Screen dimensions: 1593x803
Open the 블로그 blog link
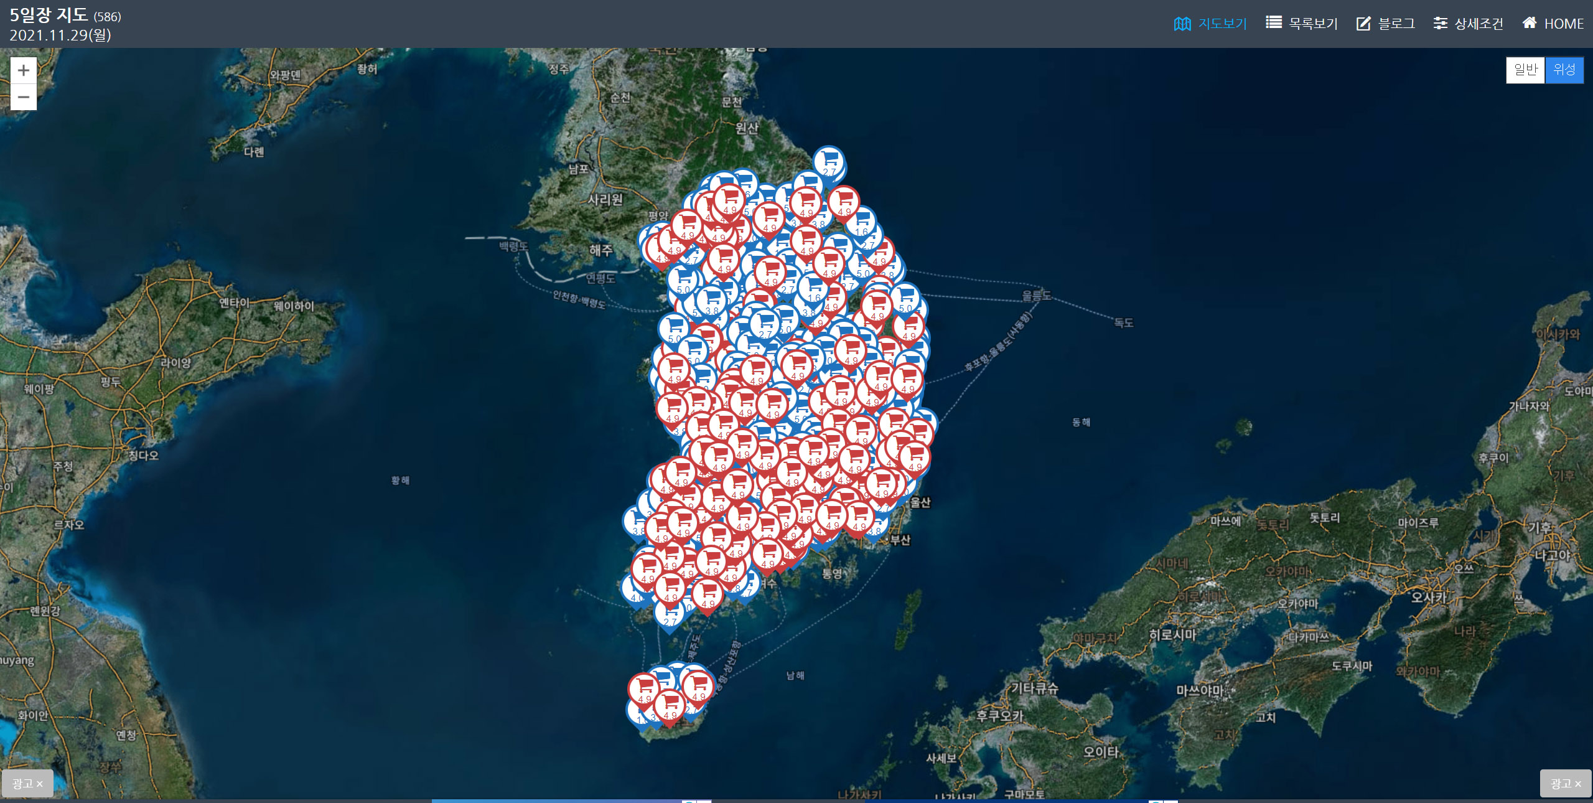(x=1386, y=24)
